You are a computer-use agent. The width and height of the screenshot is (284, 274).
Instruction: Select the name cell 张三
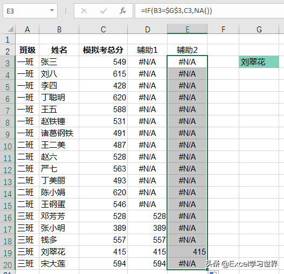[59, 62]
